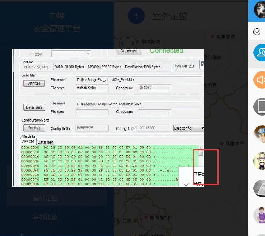The height and width of the screenshot is (236, 265).
Task: Click the empty DataFlash file size field
Action: [x=92, y=113]
